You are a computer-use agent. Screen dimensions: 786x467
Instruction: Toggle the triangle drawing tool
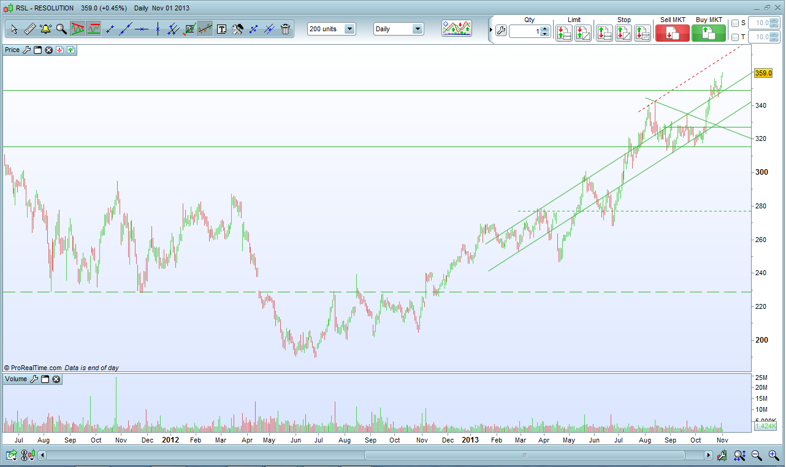point(77,29)
